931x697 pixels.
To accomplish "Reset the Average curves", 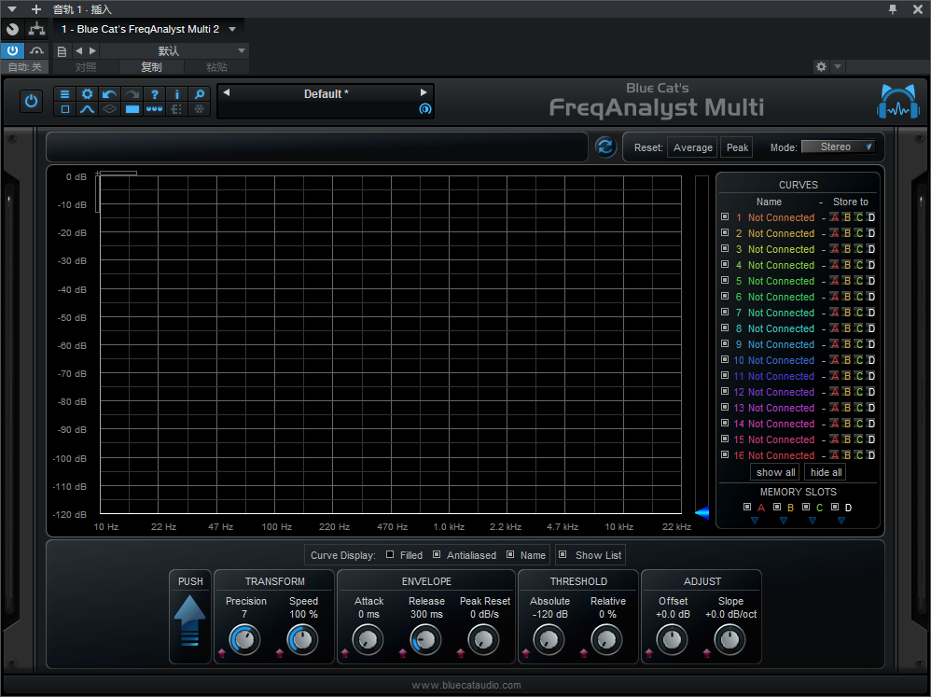I will tap(692, 147).
